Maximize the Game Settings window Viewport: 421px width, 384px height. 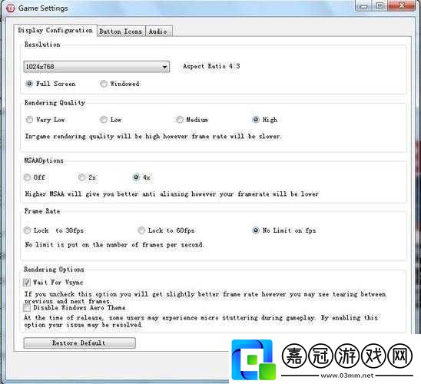coord(380,6)
